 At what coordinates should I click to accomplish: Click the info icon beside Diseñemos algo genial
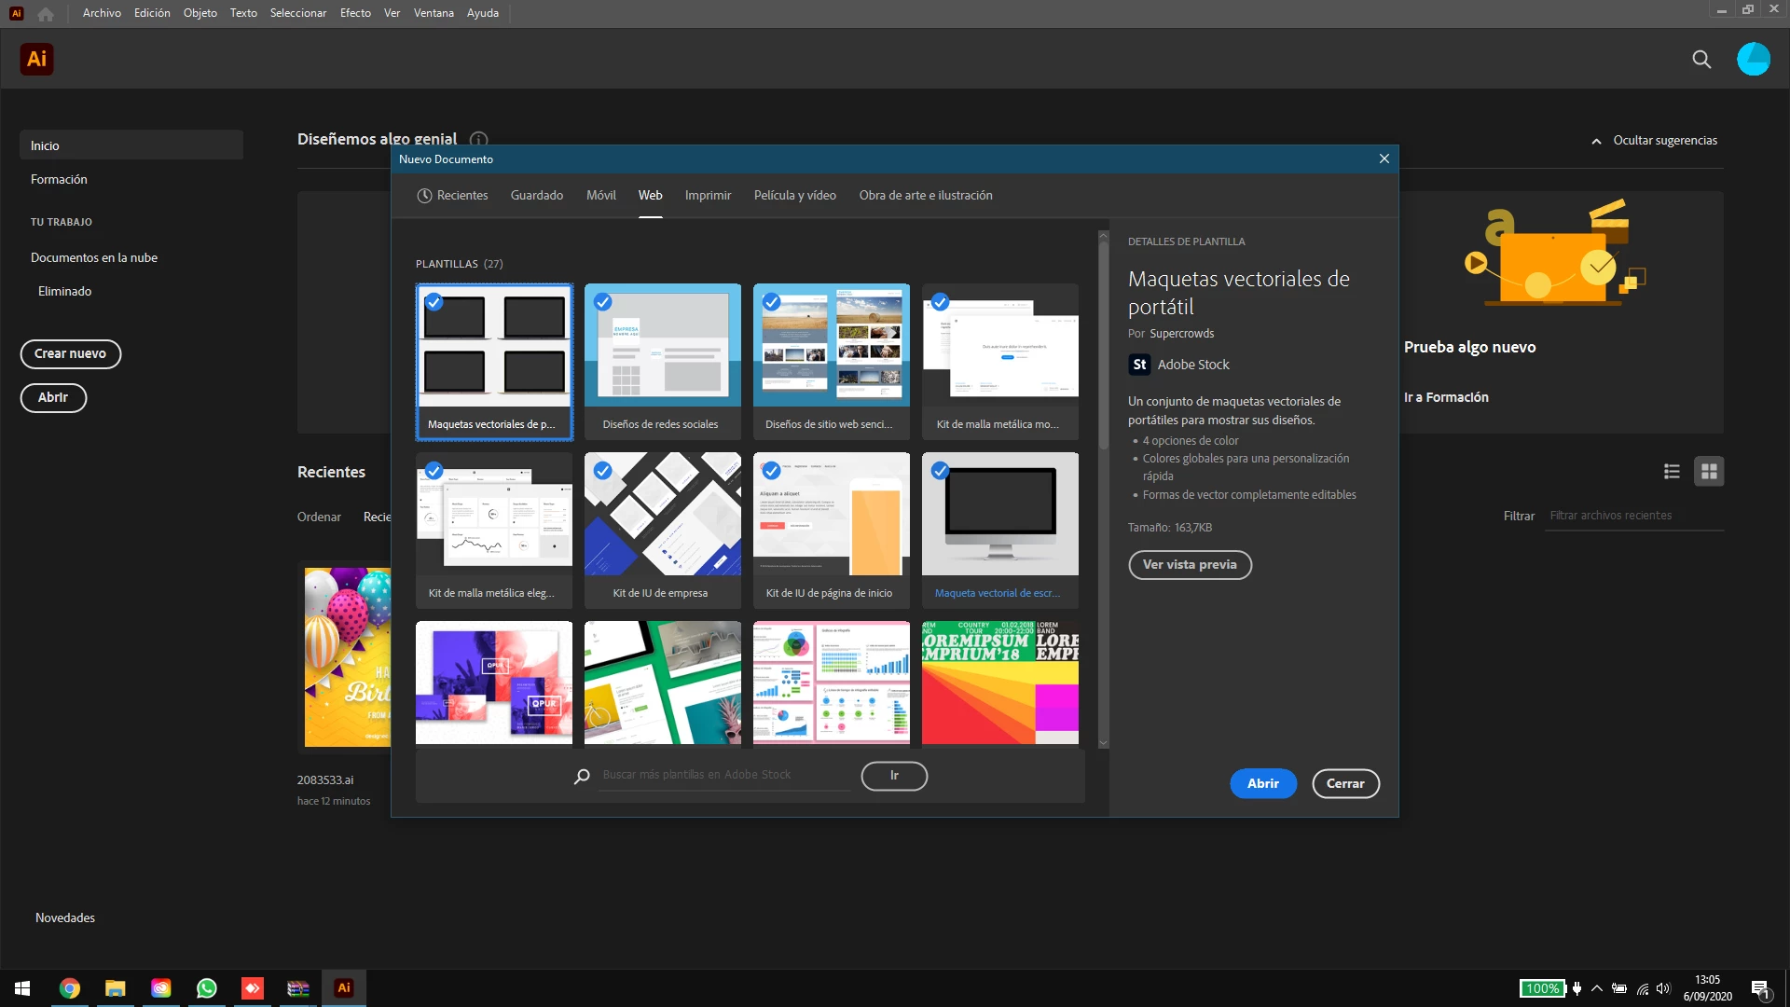point(478,140)
